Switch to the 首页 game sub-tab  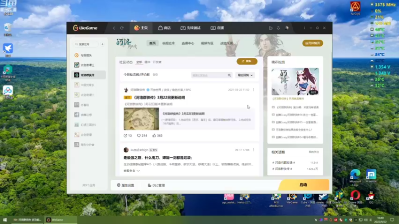point(152,43)
